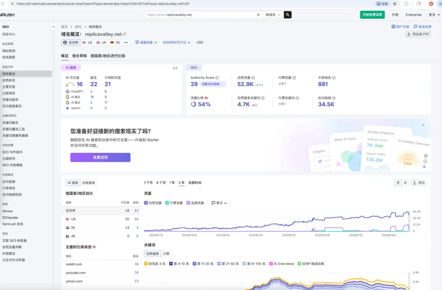This screenshot has height=290, width=442.
Task: Toggle positions 51-100 checkbox
Action: (x=244, y=264)
